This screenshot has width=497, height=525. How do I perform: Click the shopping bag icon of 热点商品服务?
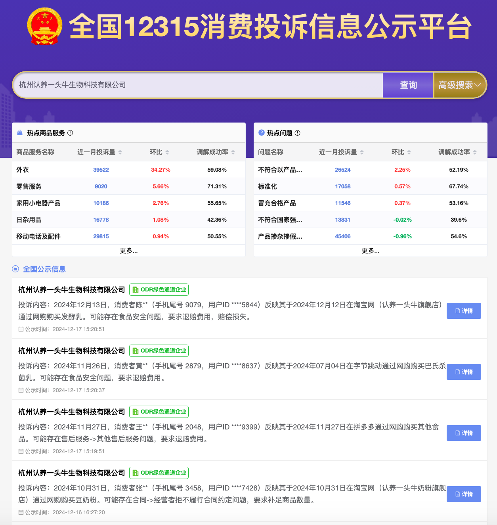[x=20, y=133]
